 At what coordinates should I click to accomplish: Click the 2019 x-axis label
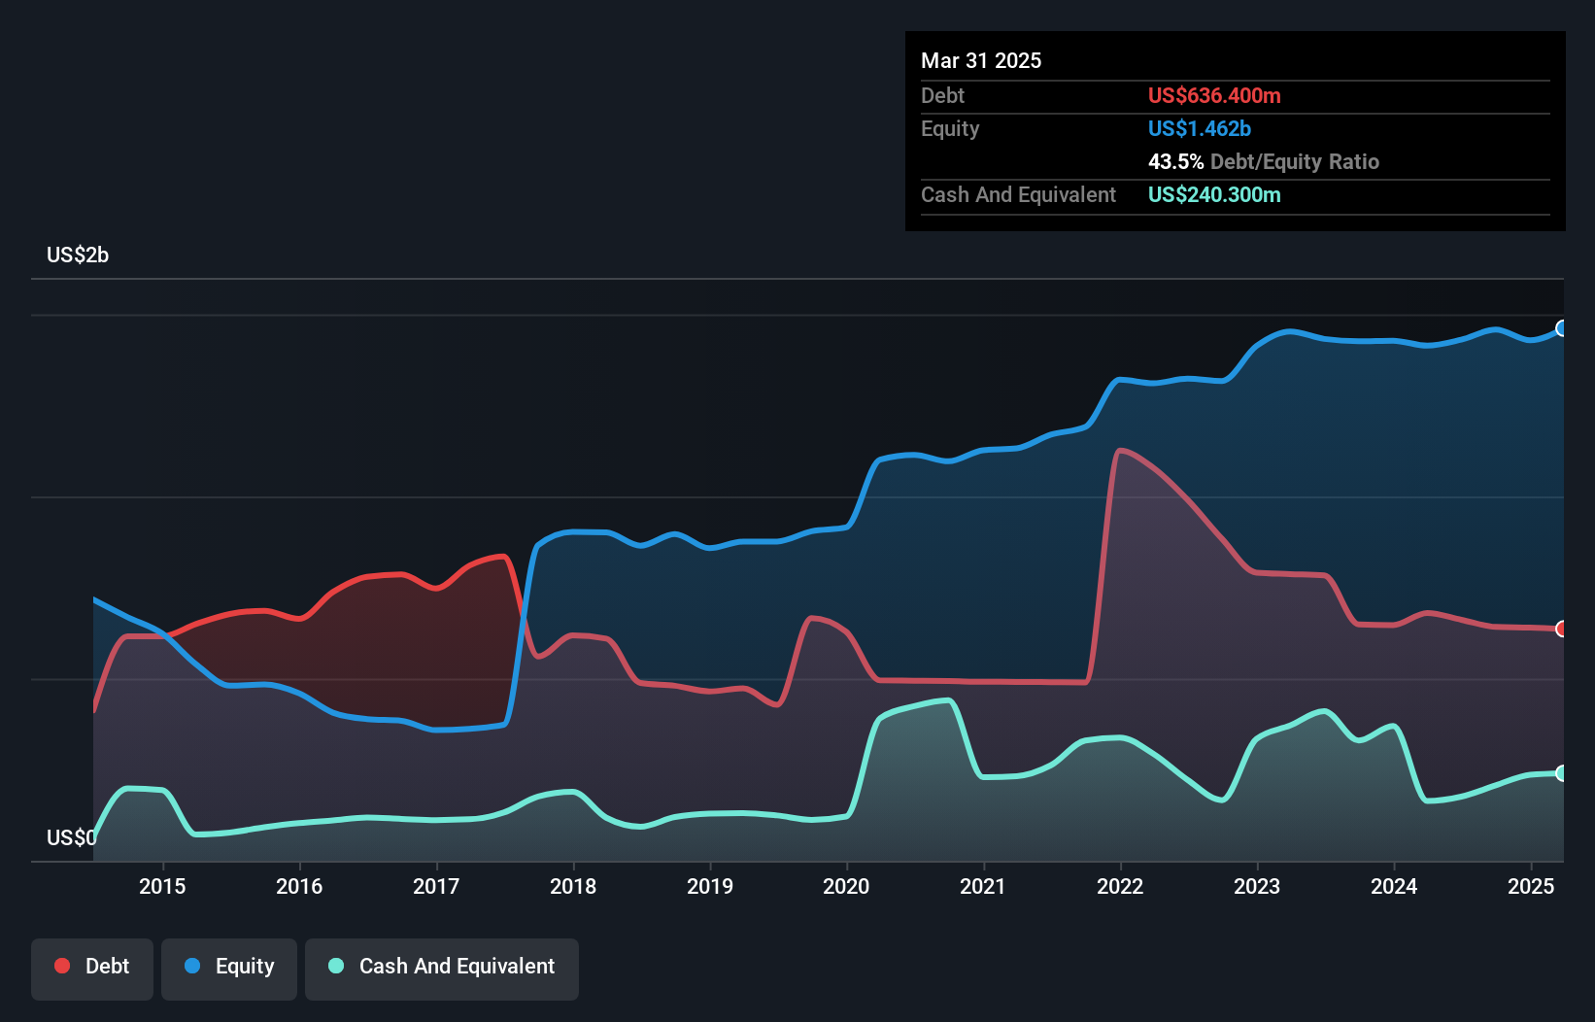(710, 886)
